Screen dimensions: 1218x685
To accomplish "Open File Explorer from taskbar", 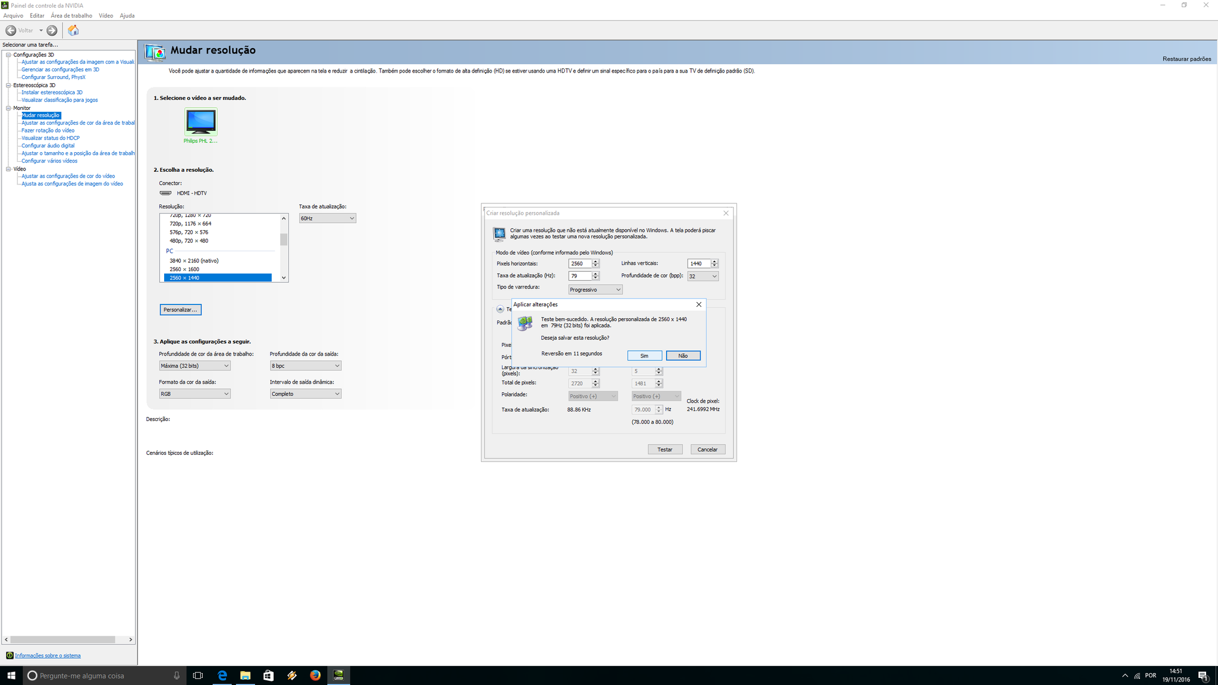I will [245, 675].
